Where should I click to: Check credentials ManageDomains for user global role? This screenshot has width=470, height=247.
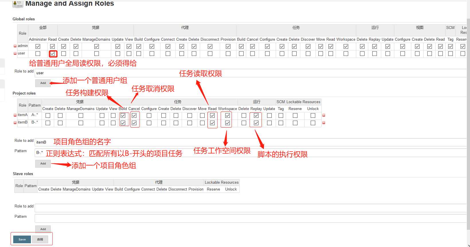[97, 54]
